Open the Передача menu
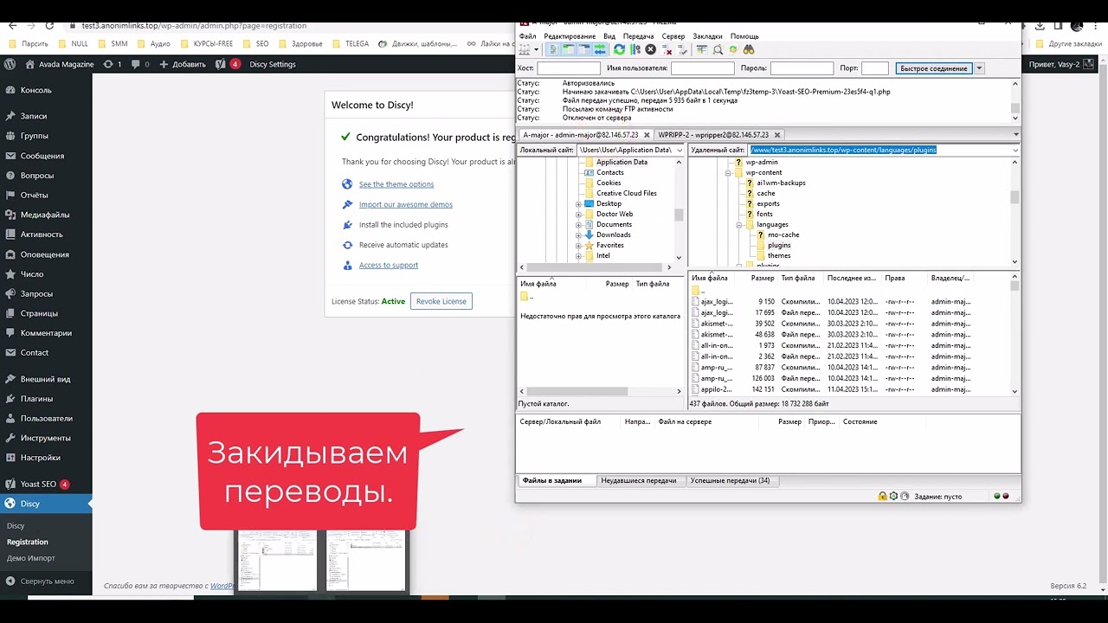The width and height of the screenshot is (1108, 623). pos(638,36)
